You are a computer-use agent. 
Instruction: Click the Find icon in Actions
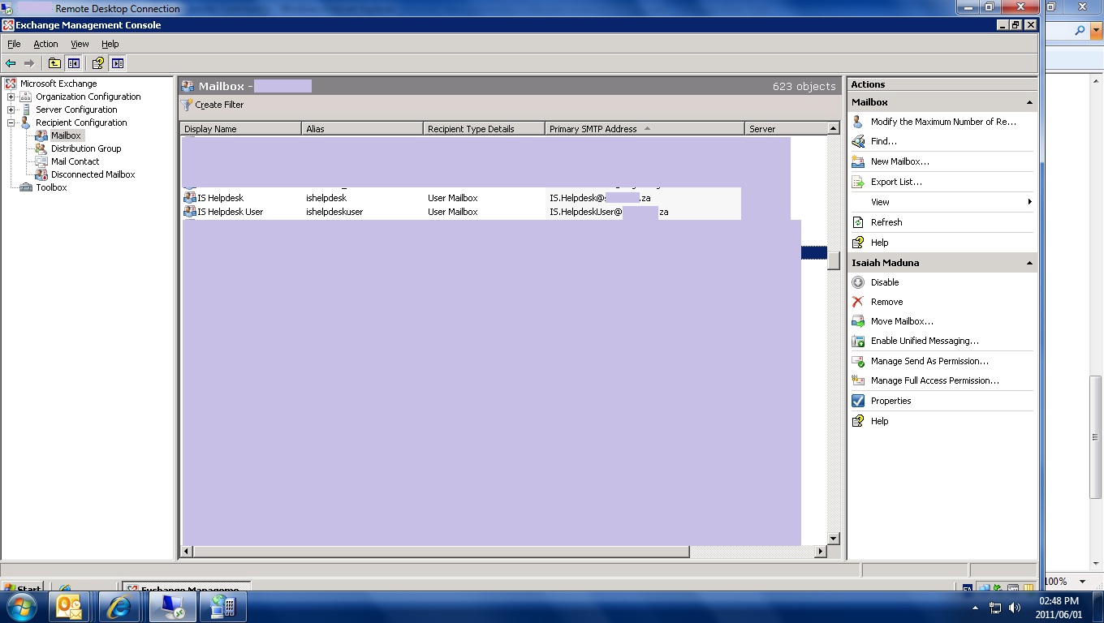(x=858, y=141)
